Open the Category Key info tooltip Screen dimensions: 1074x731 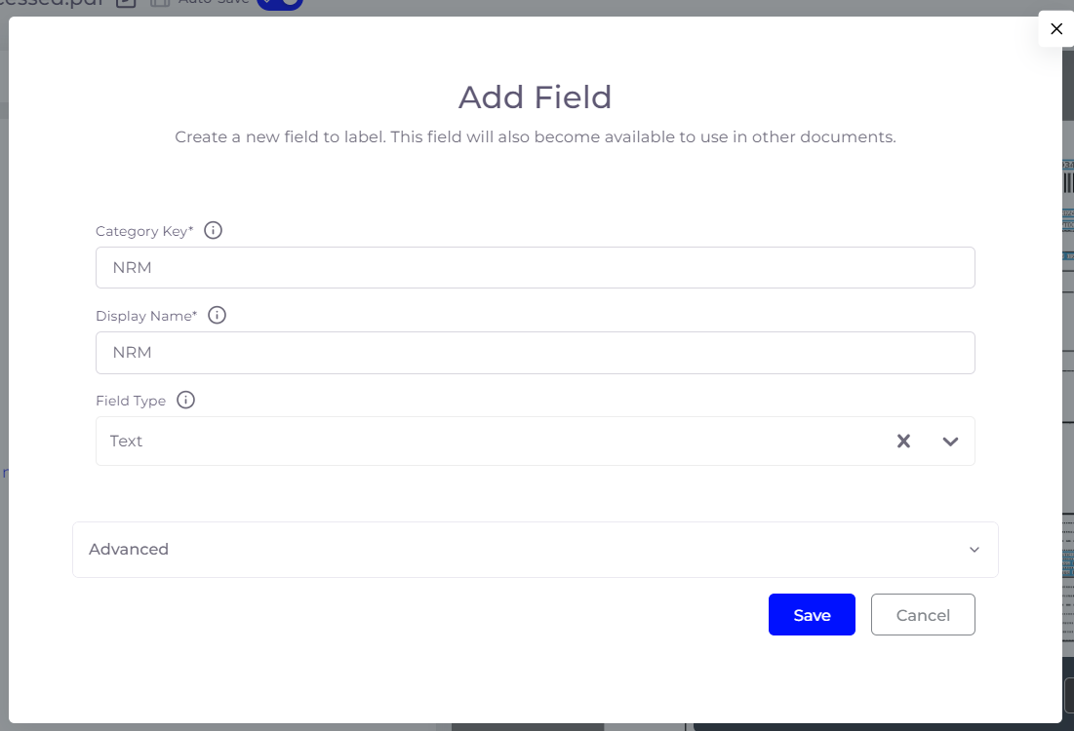pos(213,230)
